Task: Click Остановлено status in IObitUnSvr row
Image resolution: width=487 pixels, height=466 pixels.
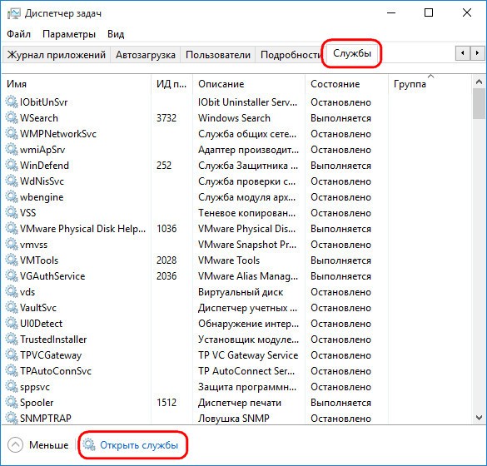Action: [340, 102]
